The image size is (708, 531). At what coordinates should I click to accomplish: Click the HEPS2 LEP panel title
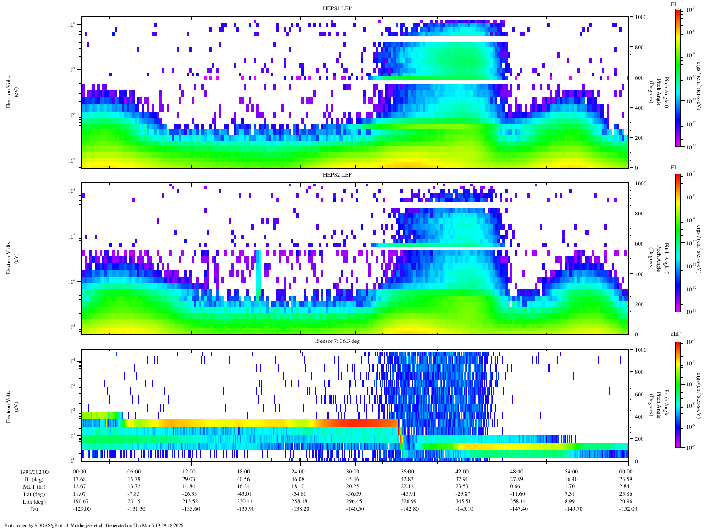tap(337, 175)
